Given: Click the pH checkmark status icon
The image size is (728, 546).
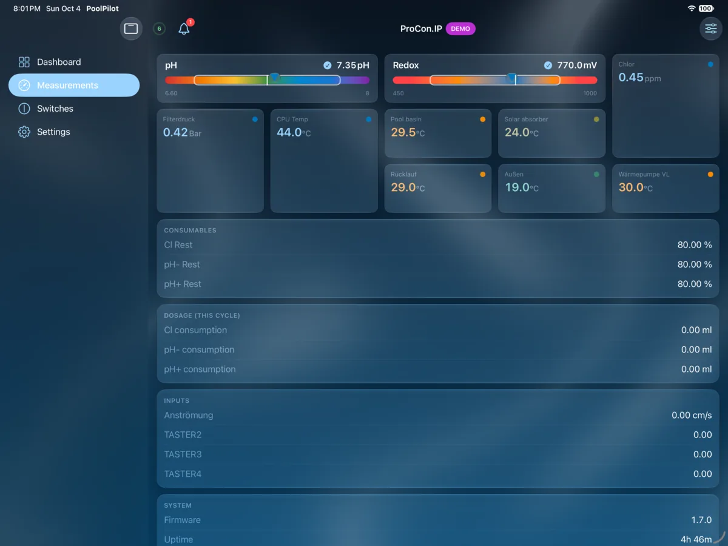Looking at the screenshot, I should click(x=328, y=66).
